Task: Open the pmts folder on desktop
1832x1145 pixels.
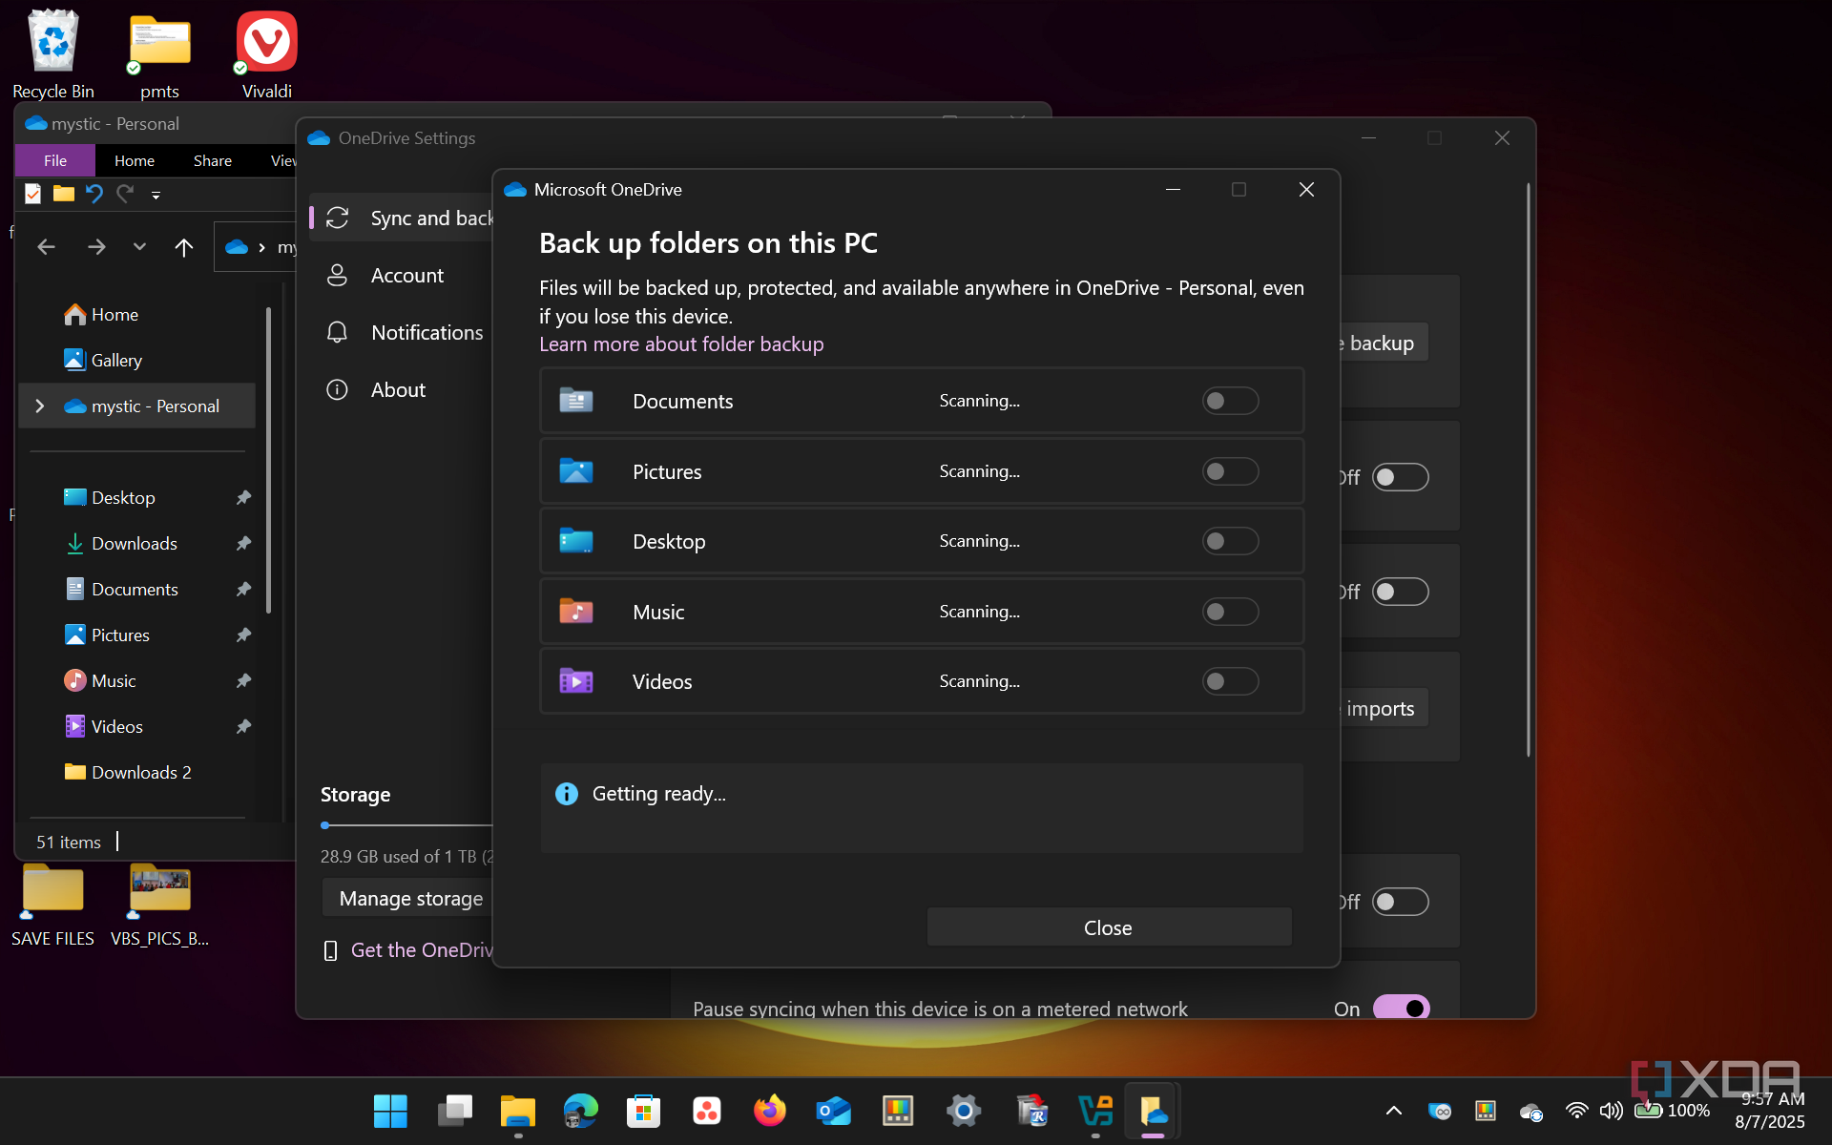Action: pos(159,53)
